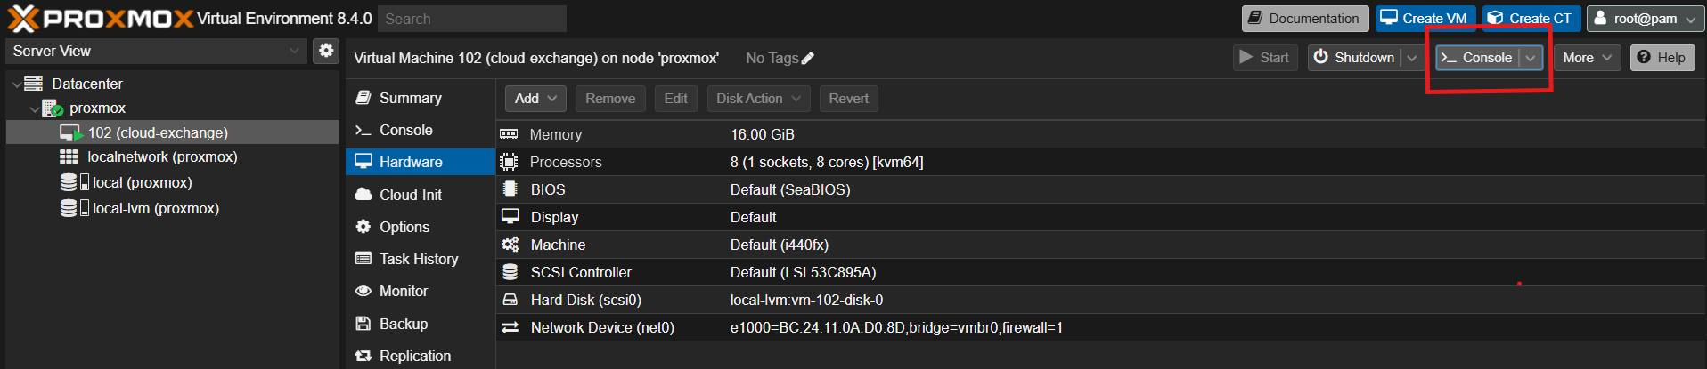Click the e1000 network device value
The height and width of the screenshot is (369, 1707).
coord(896,327)
